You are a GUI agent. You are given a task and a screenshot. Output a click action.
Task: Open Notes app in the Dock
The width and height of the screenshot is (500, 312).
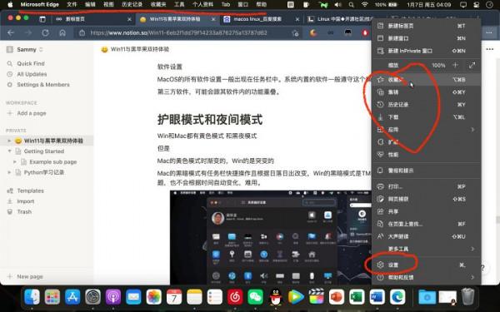(x=194, y=297)
